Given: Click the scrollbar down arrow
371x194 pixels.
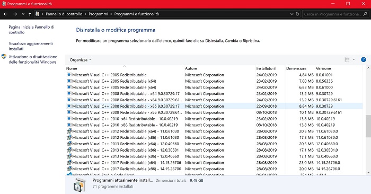Looking at the screenshot, I should click(x=368, y=172).
